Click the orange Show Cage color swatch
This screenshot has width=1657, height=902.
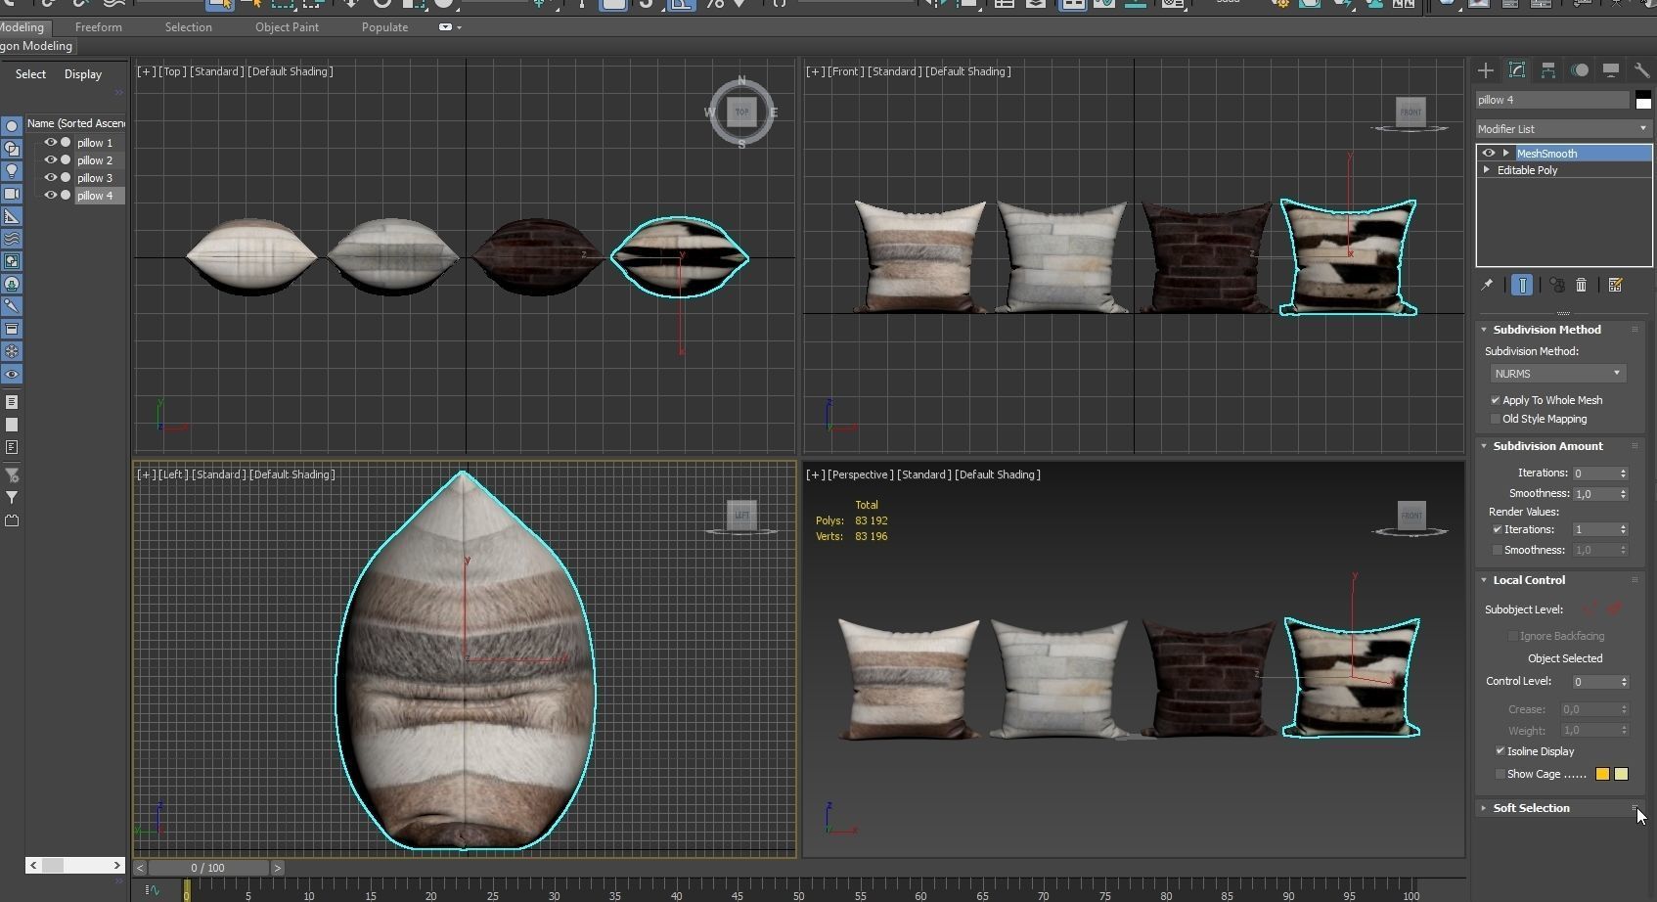1602,774
